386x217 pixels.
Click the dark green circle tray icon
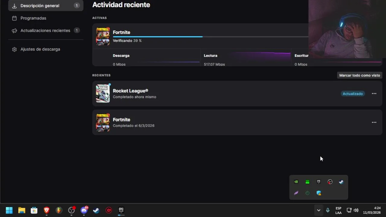[x=307, y=193]
